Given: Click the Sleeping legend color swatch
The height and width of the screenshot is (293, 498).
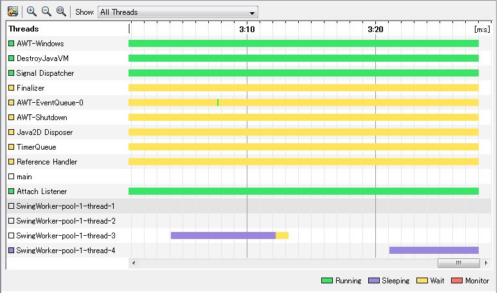Looking at the screenshot, I should pos(374,281).
